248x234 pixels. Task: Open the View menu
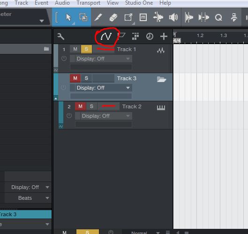click(113, 3)
